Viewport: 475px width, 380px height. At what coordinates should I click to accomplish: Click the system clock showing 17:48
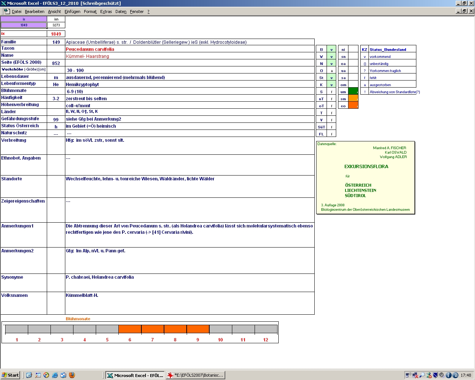click(466, 375)
